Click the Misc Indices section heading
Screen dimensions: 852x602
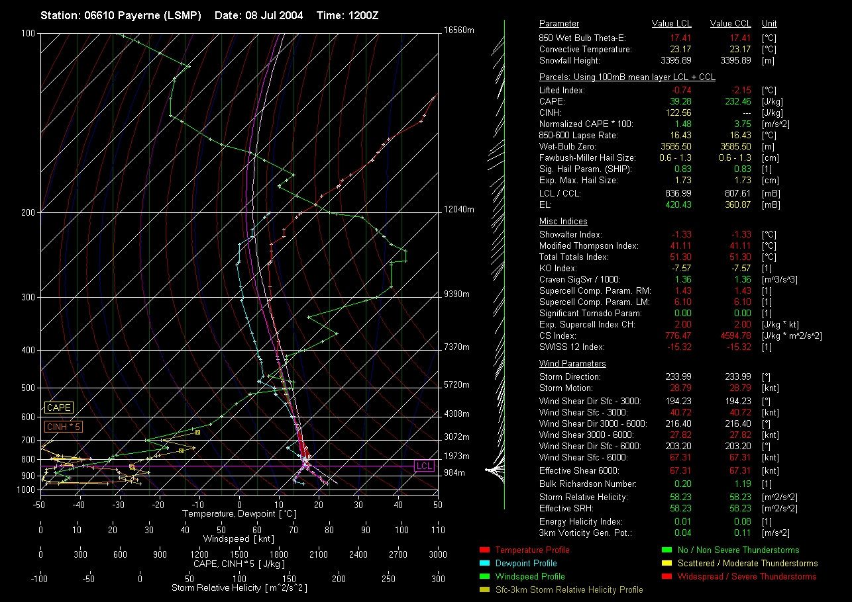click(562, 222)
